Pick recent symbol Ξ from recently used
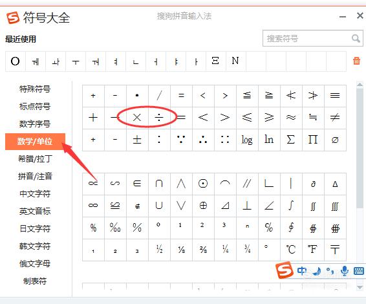Image resolution: width=366 pixels, height=304 pixels. point(215,61)
